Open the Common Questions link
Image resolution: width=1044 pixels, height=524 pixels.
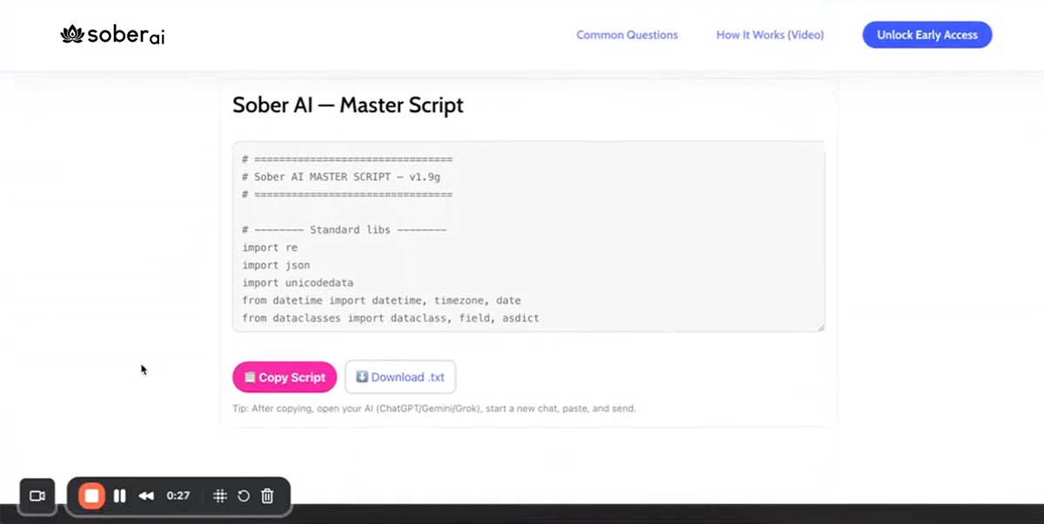(626, 35)
